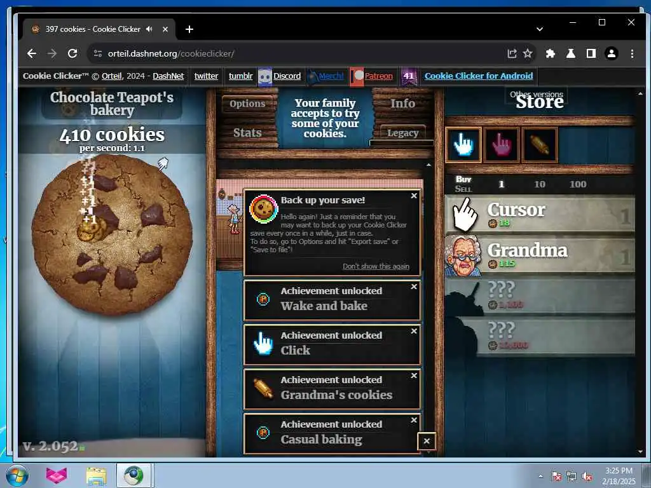Open the Legacy ascension button
Screen dimensions: 651x488
click(402, 133)
